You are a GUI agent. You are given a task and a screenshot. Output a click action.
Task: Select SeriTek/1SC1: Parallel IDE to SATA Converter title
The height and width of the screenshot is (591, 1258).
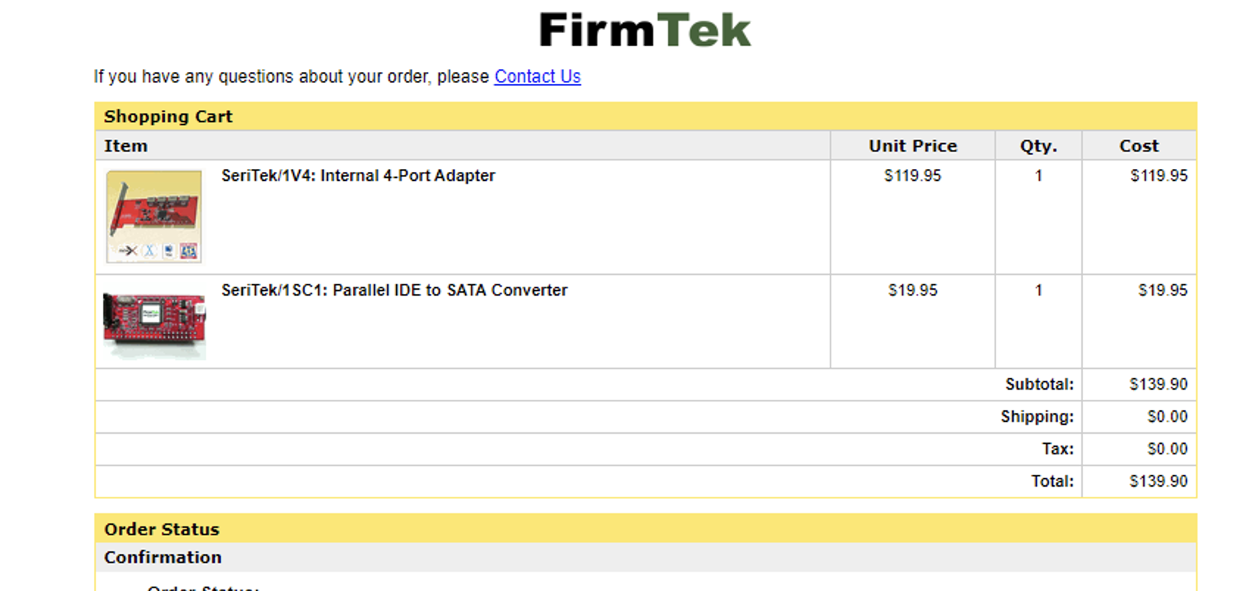point(394,290)
